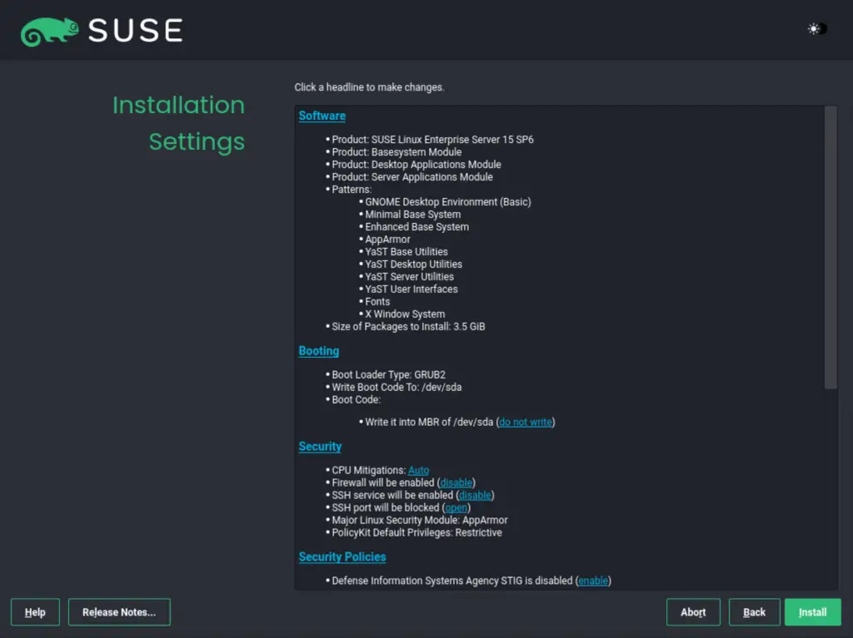Enable the Defense Information Systems Agency STIG
853x638 pixels.
click(x=593, y=581)
